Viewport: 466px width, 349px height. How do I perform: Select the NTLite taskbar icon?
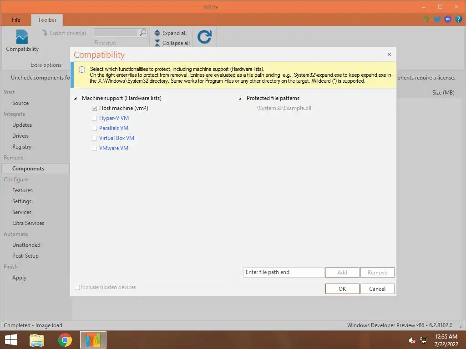pos(93,340)
